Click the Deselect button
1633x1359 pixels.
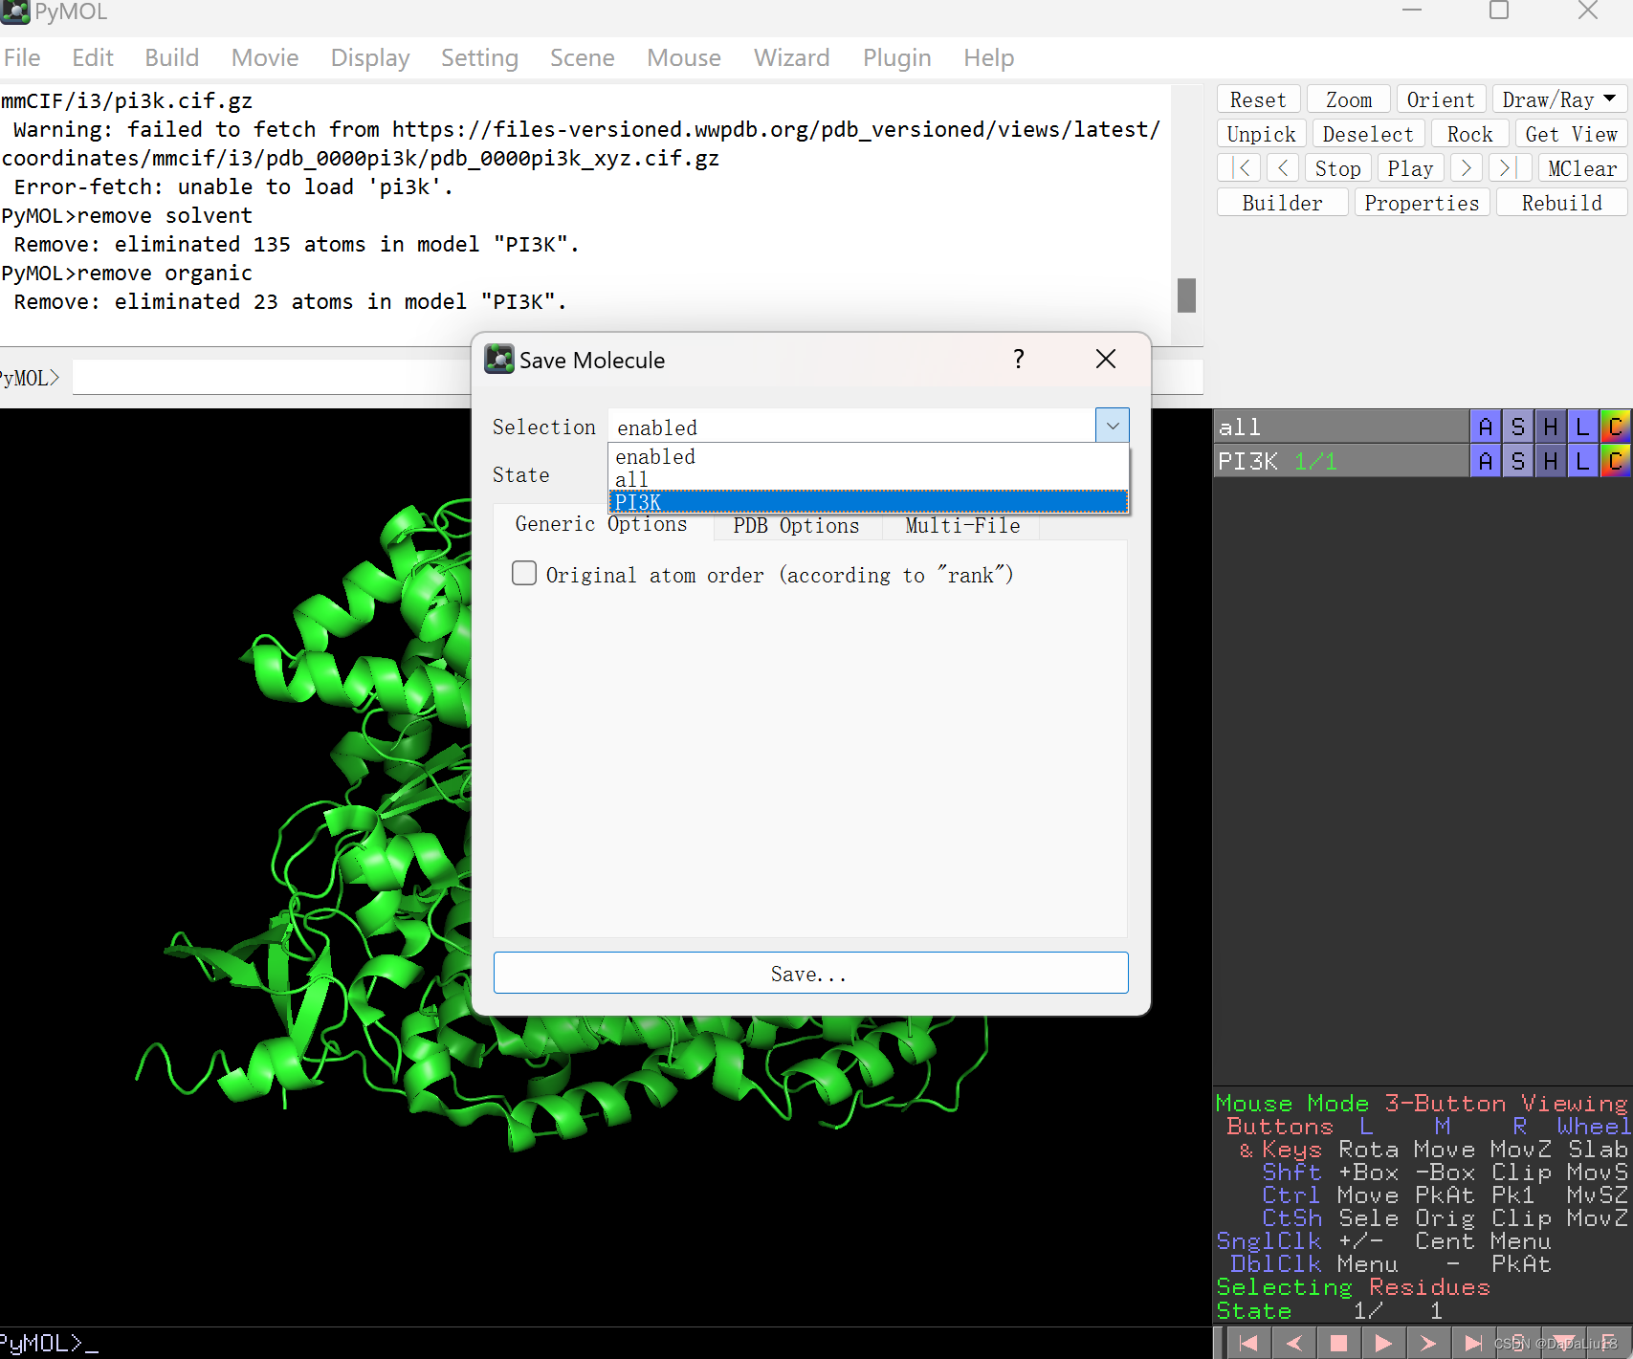(1368, 134)
